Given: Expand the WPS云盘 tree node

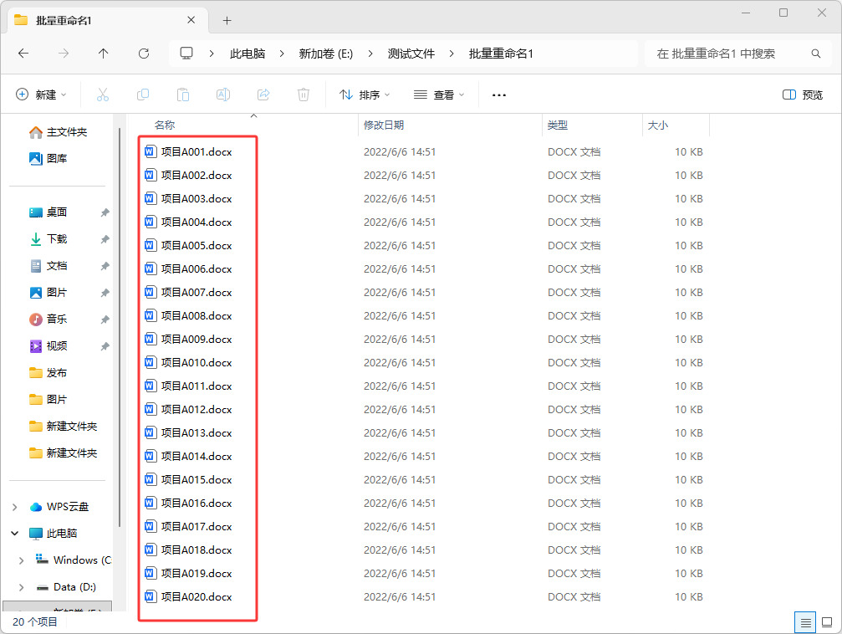Looking at the screenshot, I should click(15, 507).
